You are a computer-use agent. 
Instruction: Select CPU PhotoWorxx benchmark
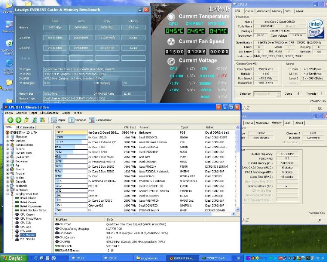(x=31, y=218)
